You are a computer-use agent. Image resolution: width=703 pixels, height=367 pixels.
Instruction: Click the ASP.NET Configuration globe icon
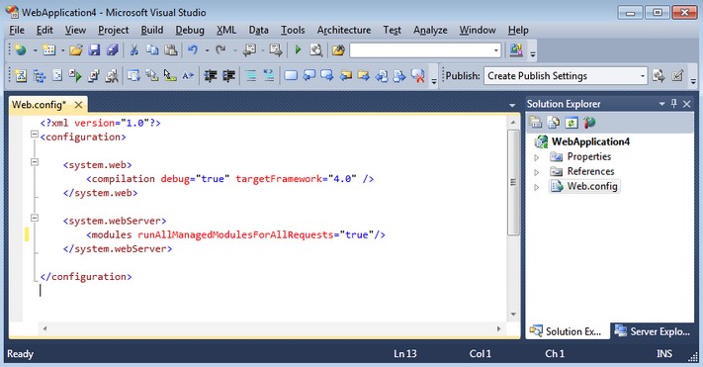[x=589, y=123]
